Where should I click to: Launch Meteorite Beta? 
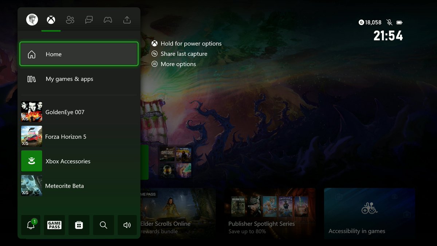pos(79,186)
